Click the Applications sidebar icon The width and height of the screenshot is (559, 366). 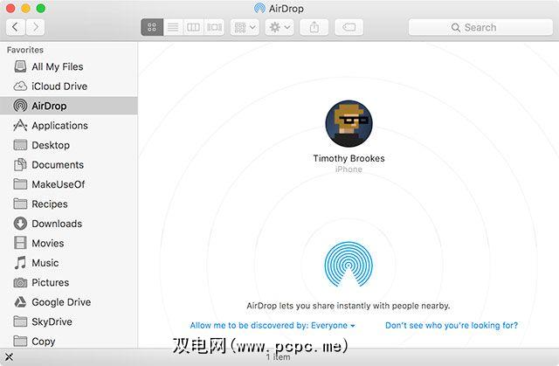point(20,126)
